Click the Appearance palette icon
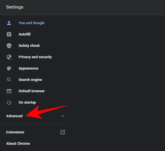The height and width of the screenshot is (151, 165). coord(9,68)
